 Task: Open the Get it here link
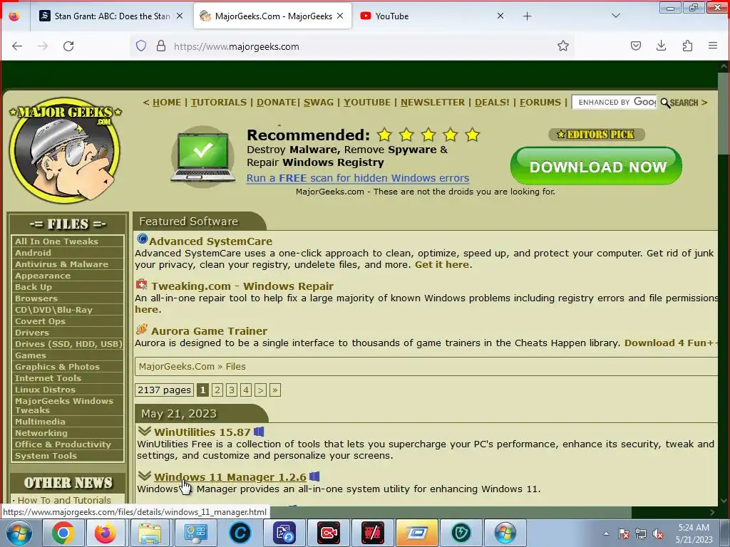click(x=441, y=265)
